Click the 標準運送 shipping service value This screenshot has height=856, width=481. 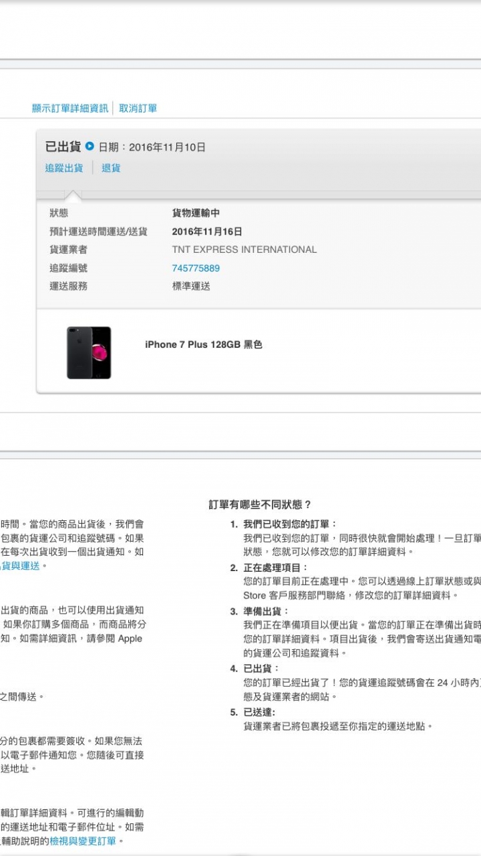[191, 286]
